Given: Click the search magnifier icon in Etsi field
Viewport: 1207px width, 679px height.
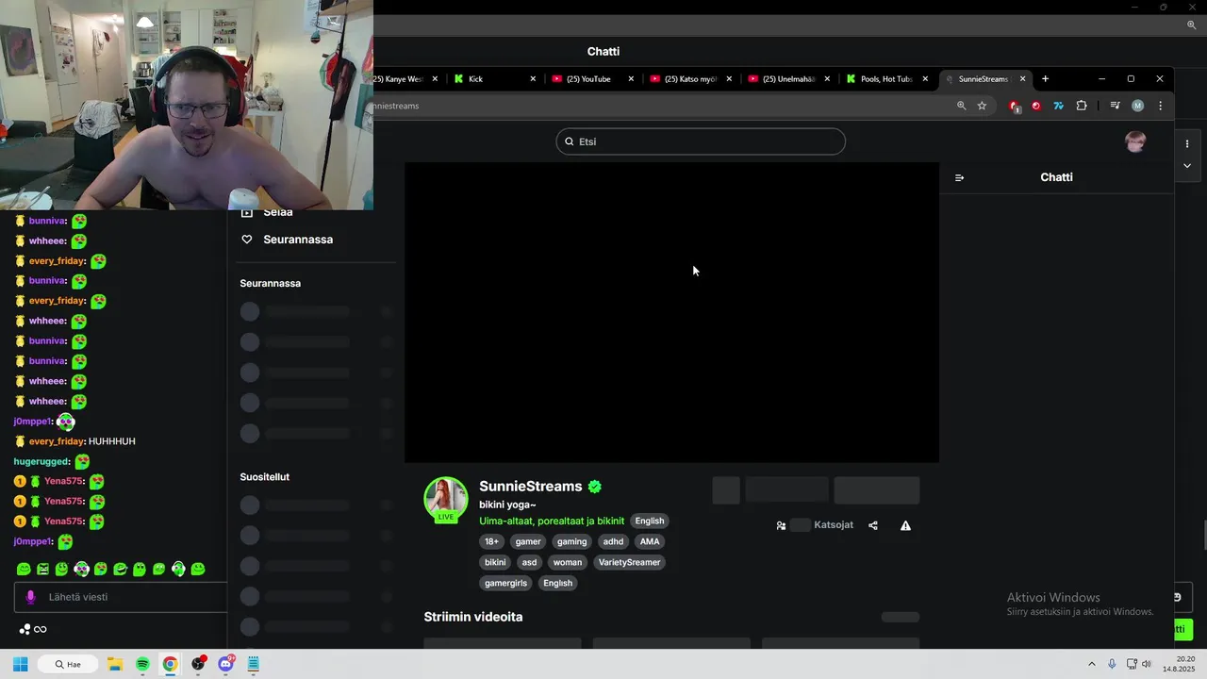Looking at the screenshot, I should pos(570,141).
